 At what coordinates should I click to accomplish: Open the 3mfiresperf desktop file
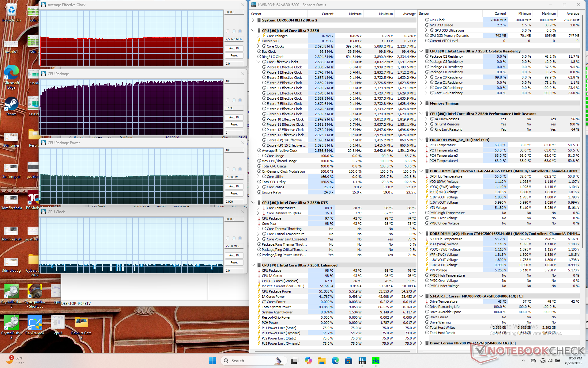[11, 171]
